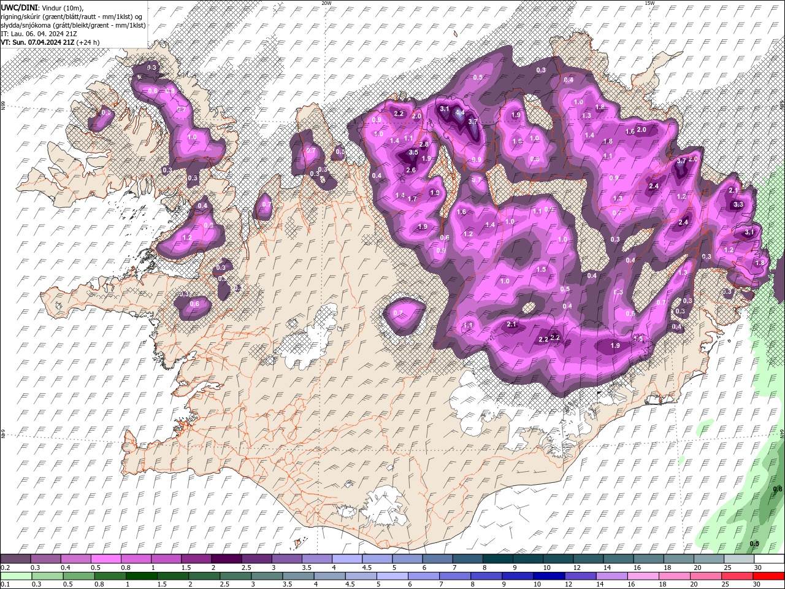Image resolution: width=785 pixels, height=589 pixels.
Task: Click the '4.4' snowfall maximum value
Action: click(459, 114)
